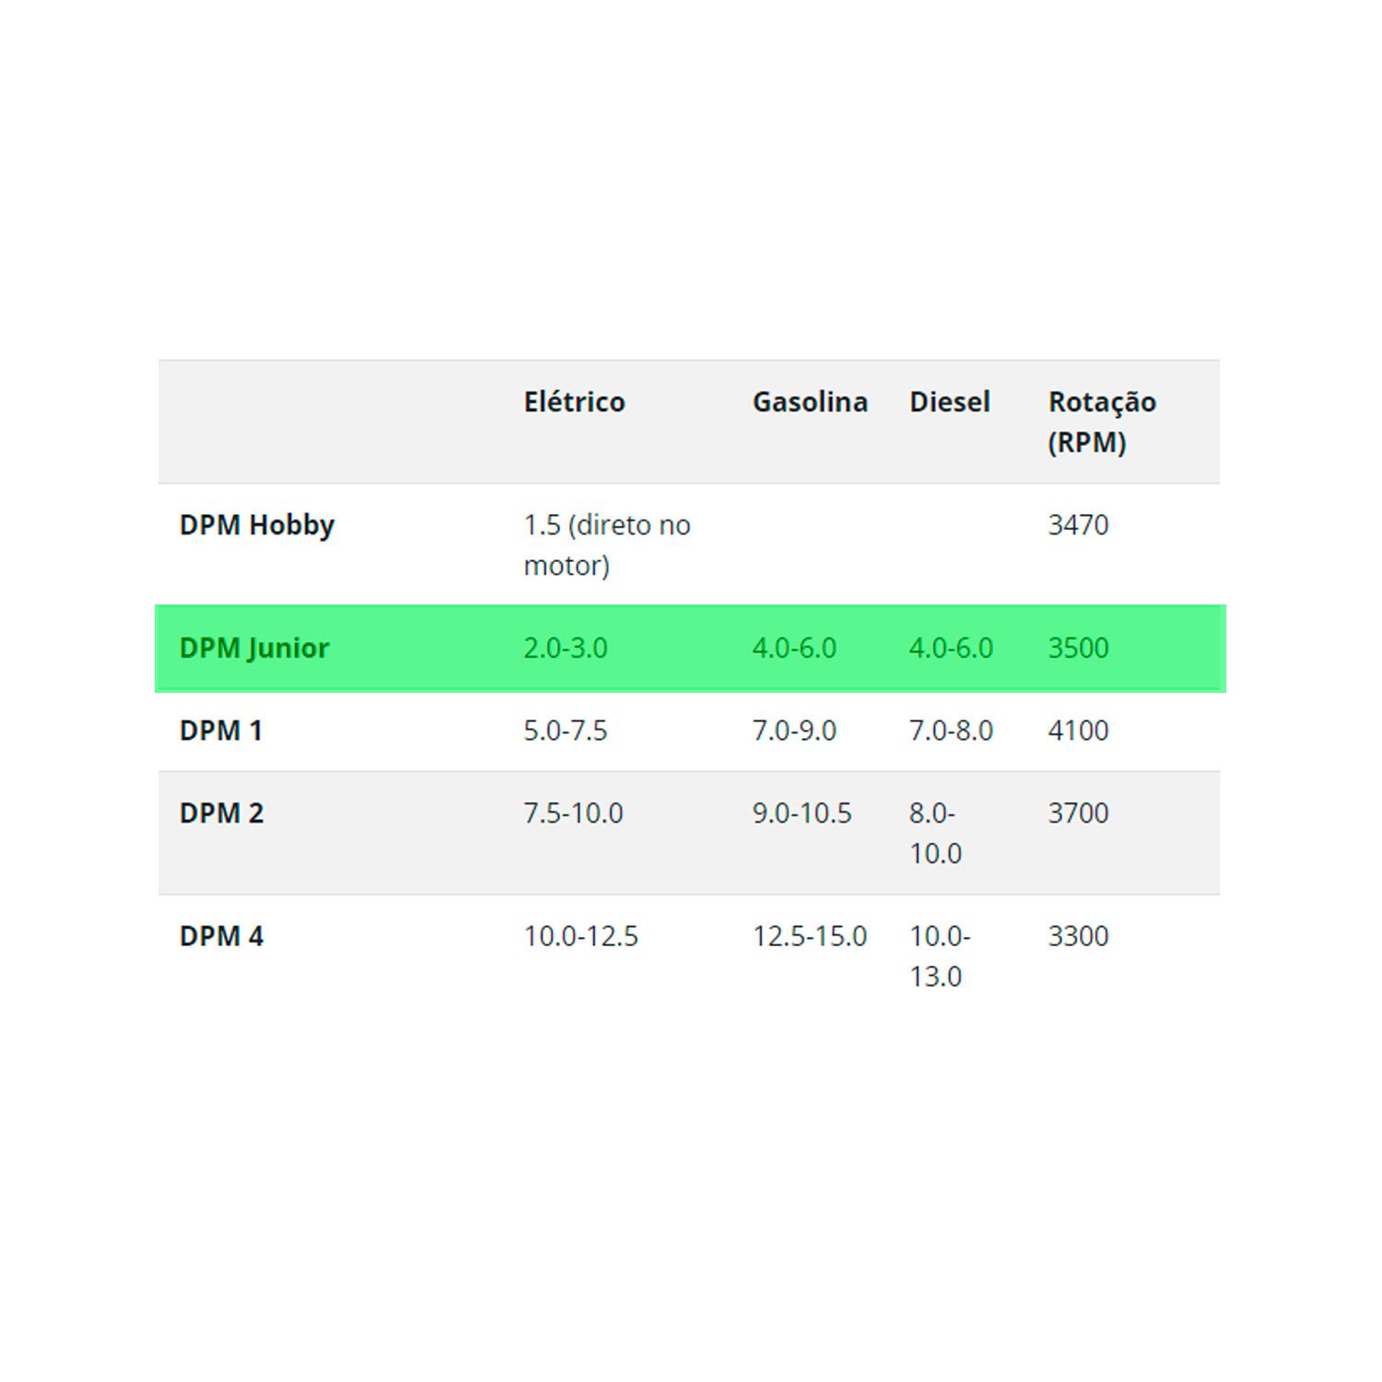Click the Diesel column header
The image size is (1382, 1382).
949,402
